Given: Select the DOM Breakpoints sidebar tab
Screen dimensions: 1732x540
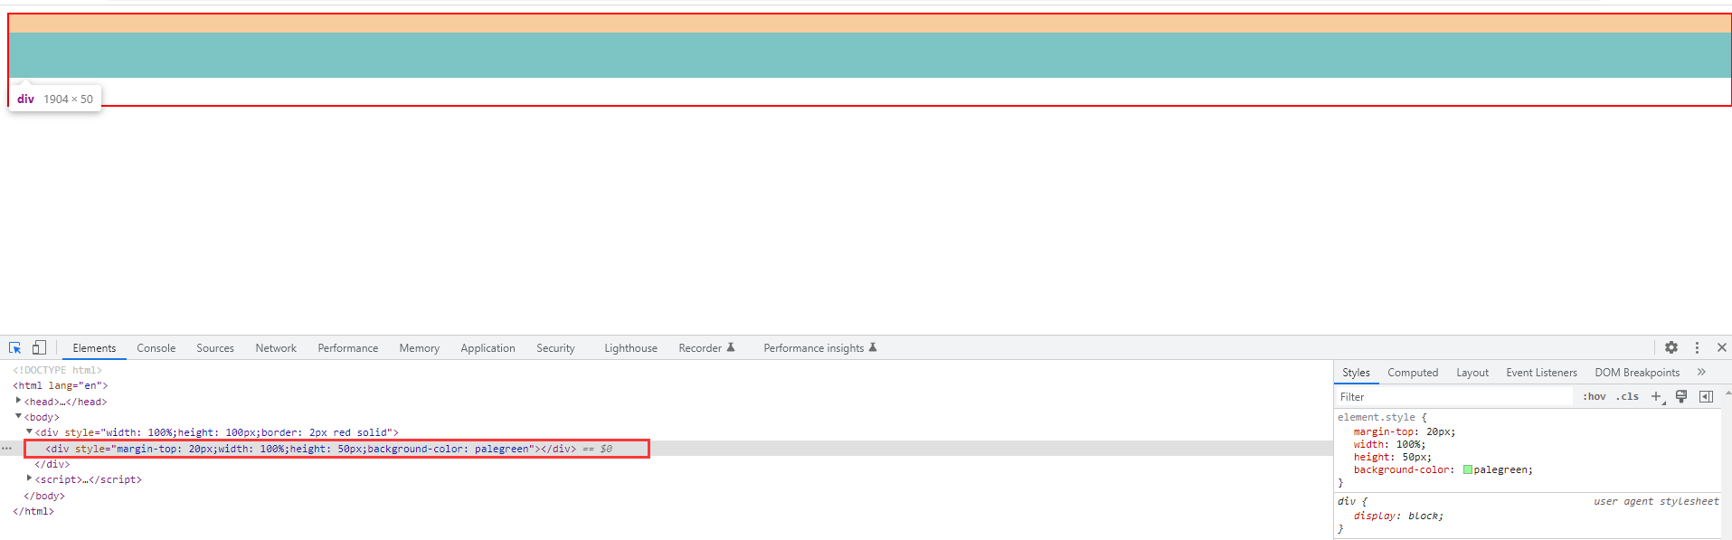Looking at the screenshot, I should 1637,373.
